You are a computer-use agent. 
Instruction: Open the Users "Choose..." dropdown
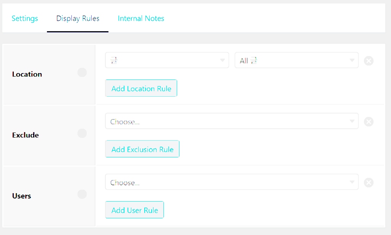coord(231,182)
